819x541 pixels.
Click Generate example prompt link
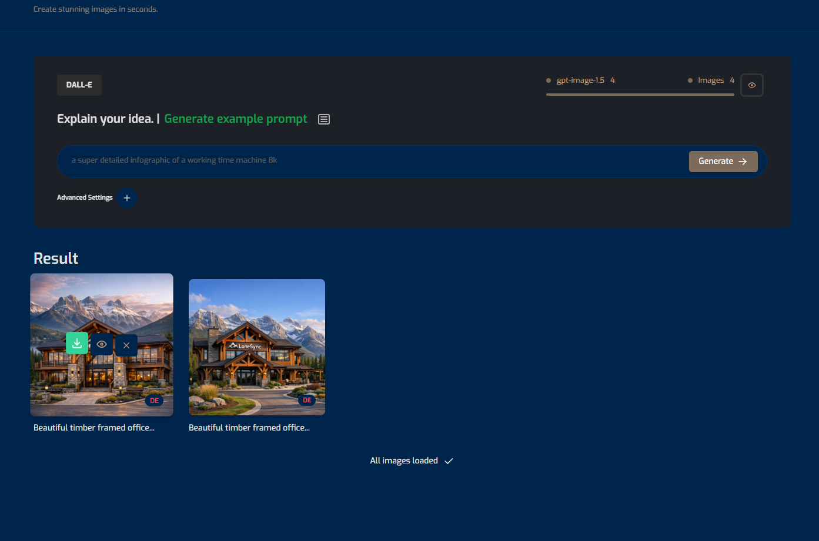pos(235,119)
